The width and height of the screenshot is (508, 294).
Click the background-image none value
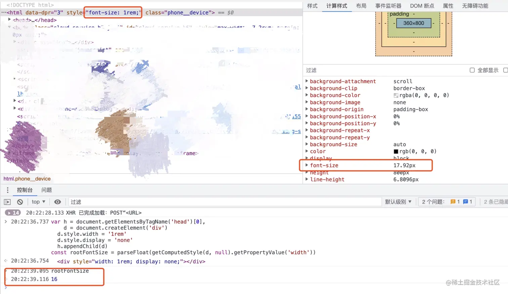[399, 102]
